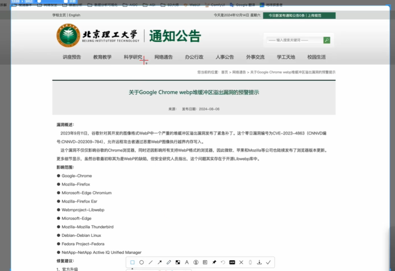
Task: Run OCR text recognition on capture
Action: (x=232, y=262)
